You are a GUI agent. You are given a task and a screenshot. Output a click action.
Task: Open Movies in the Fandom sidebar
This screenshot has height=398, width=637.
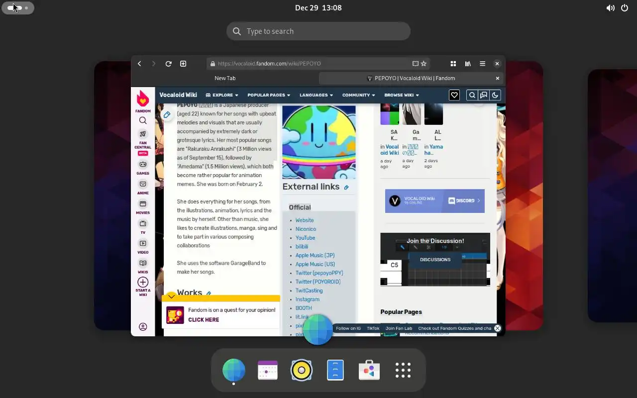(143, 207)
